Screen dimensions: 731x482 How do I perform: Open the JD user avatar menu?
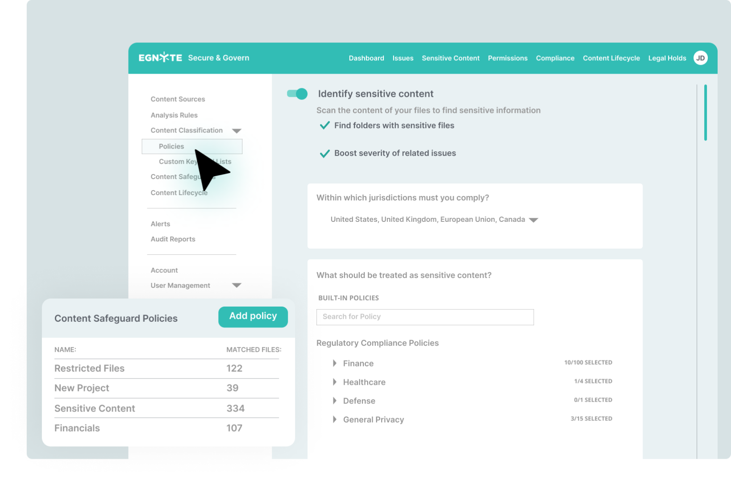[701, 58]
